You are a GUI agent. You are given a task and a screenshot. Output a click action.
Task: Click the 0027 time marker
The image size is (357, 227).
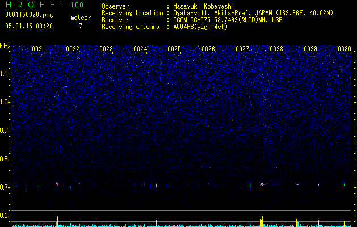[x=242, y=49]
